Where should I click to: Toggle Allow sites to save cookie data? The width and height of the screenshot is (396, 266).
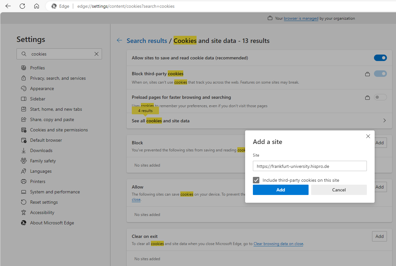coord(380,58)
